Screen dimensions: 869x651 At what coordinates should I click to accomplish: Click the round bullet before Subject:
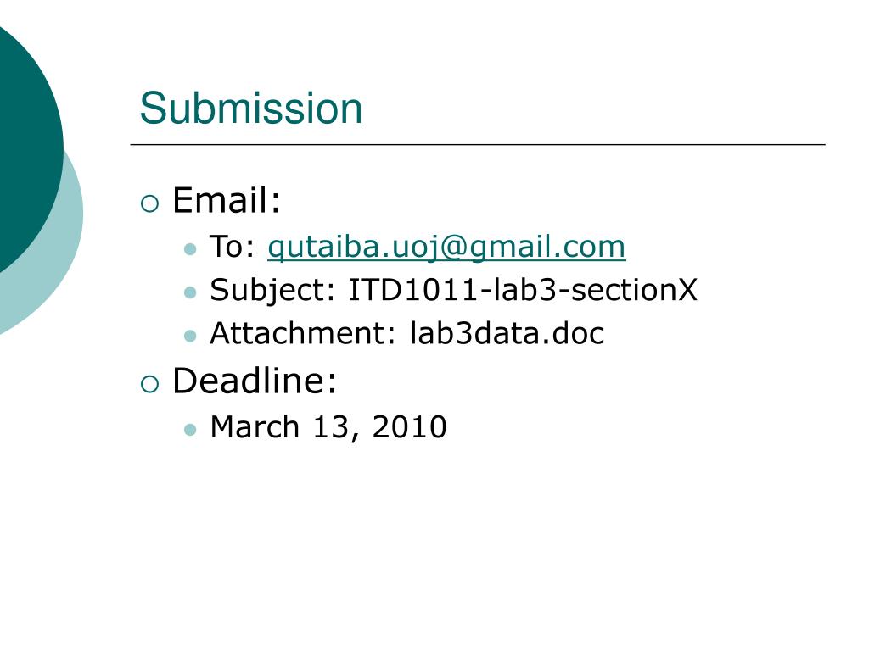click(x=190, y=292)
